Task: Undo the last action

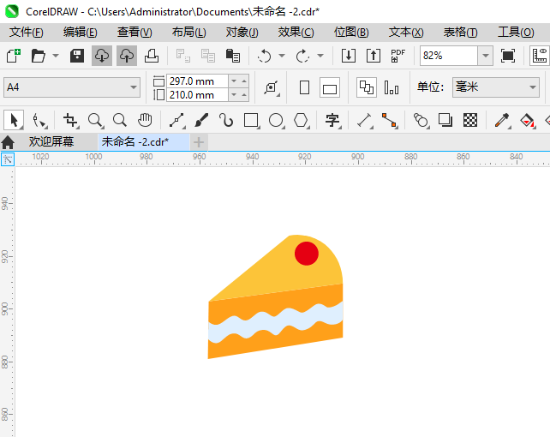Action: click(x=264, y=56)
